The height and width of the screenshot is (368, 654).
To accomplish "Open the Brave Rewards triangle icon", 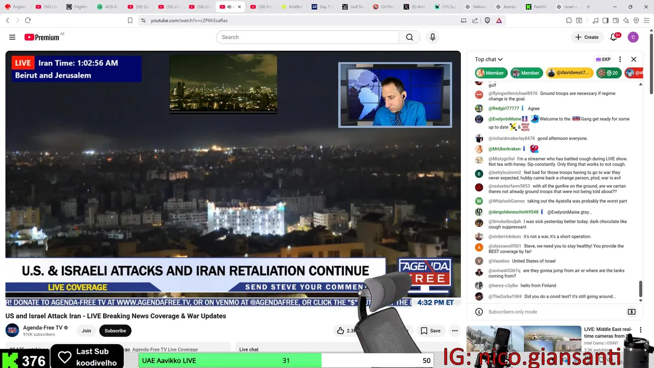I will [x=499, y=20].
